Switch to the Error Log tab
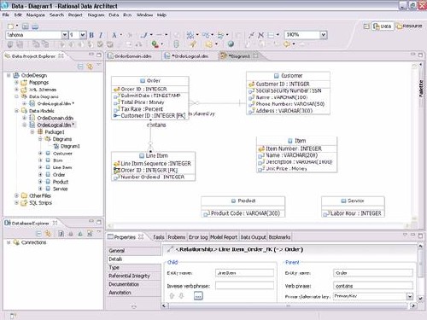Screen dimensions: 427x320 click(x=198, y=237)
